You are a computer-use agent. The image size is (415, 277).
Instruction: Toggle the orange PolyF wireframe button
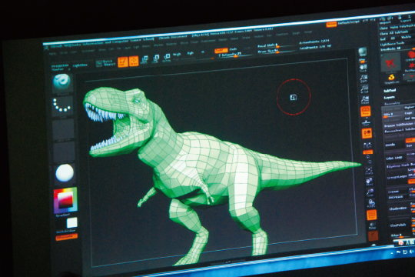(371, 215)
